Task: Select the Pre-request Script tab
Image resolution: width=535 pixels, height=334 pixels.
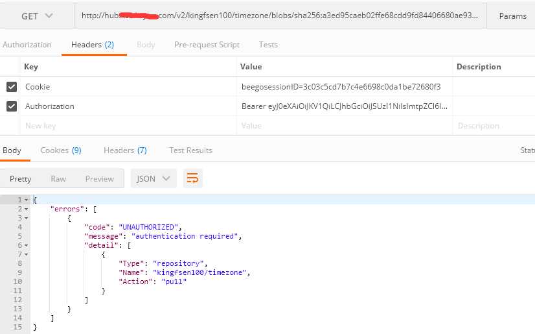Action: (207, 45)
